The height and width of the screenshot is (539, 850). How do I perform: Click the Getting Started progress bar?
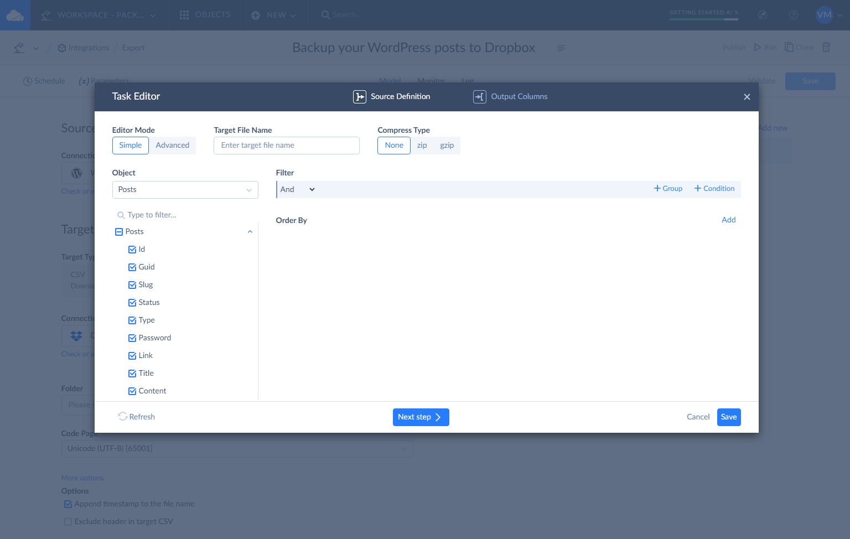click(x=704, y=18)
